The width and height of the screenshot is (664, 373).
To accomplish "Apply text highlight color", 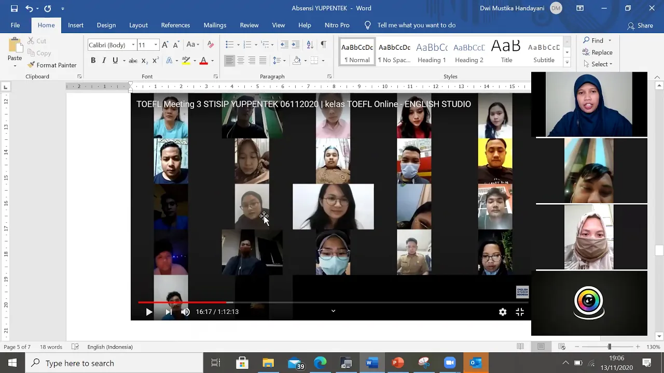I will [186, 61].
